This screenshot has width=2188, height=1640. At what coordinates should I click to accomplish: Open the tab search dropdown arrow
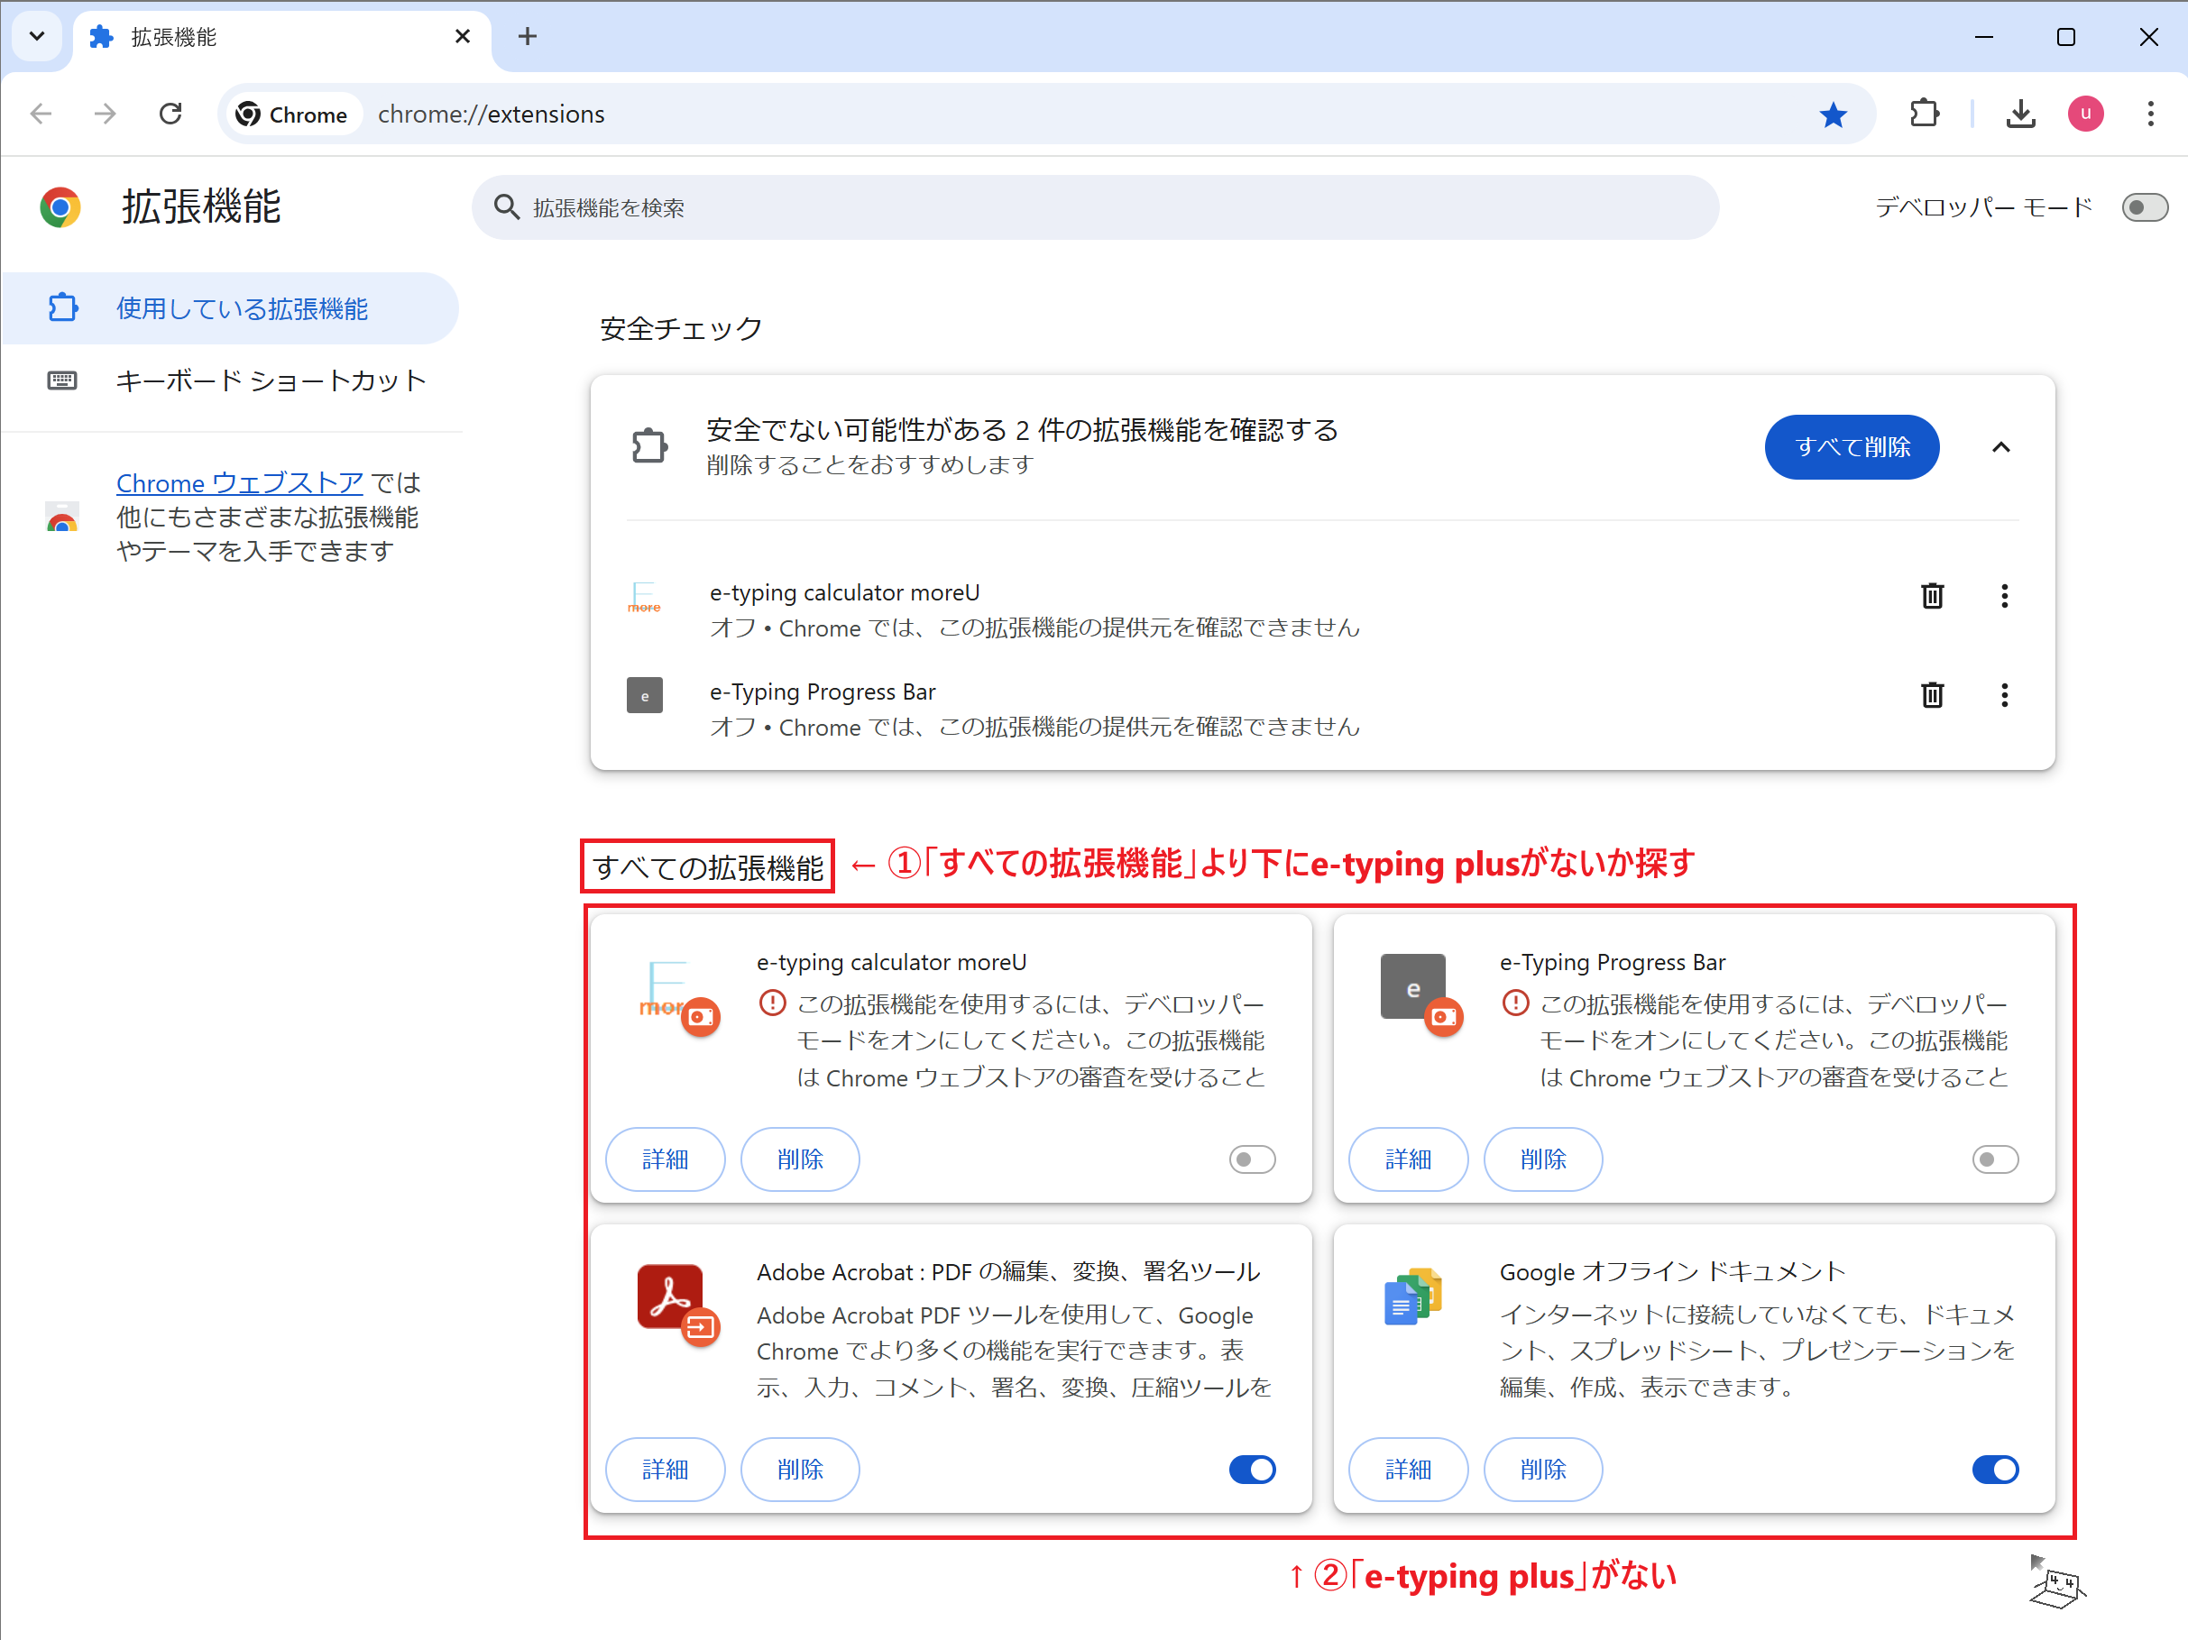coord(37,37)
